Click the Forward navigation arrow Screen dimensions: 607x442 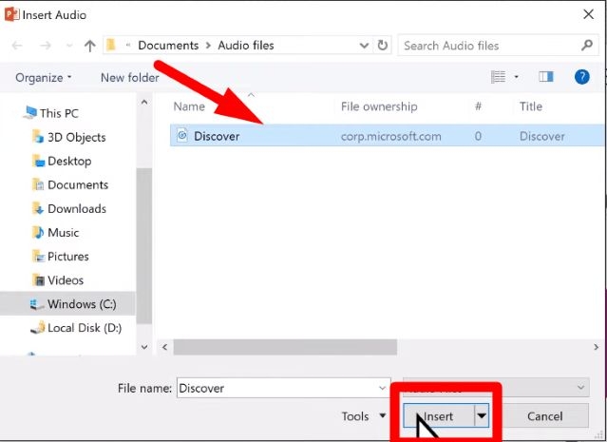point(46,46)
